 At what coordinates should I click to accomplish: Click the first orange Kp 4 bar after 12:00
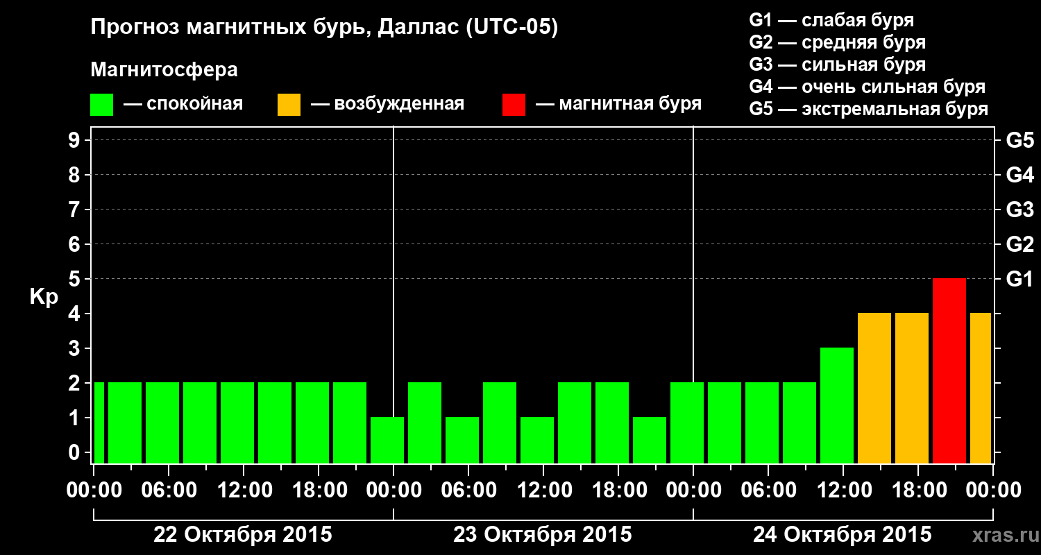click(x=874, y=388)
